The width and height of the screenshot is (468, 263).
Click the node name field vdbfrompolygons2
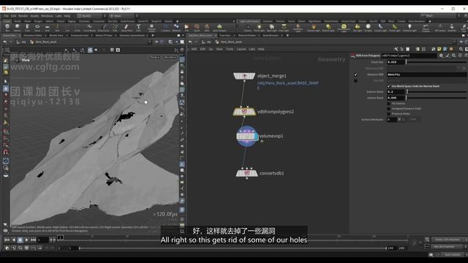click(409, 56)
